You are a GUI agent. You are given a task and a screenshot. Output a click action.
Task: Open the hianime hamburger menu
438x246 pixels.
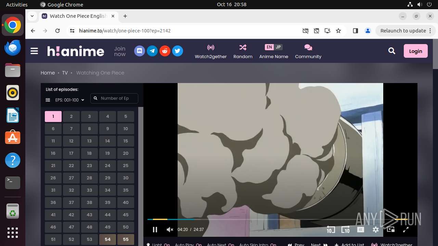click(x=34, y=51)
